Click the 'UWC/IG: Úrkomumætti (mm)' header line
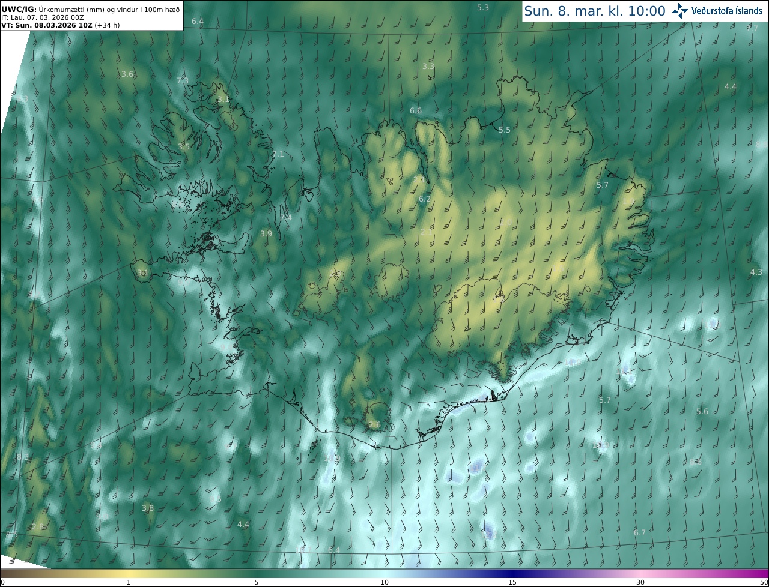 (90, 8)
